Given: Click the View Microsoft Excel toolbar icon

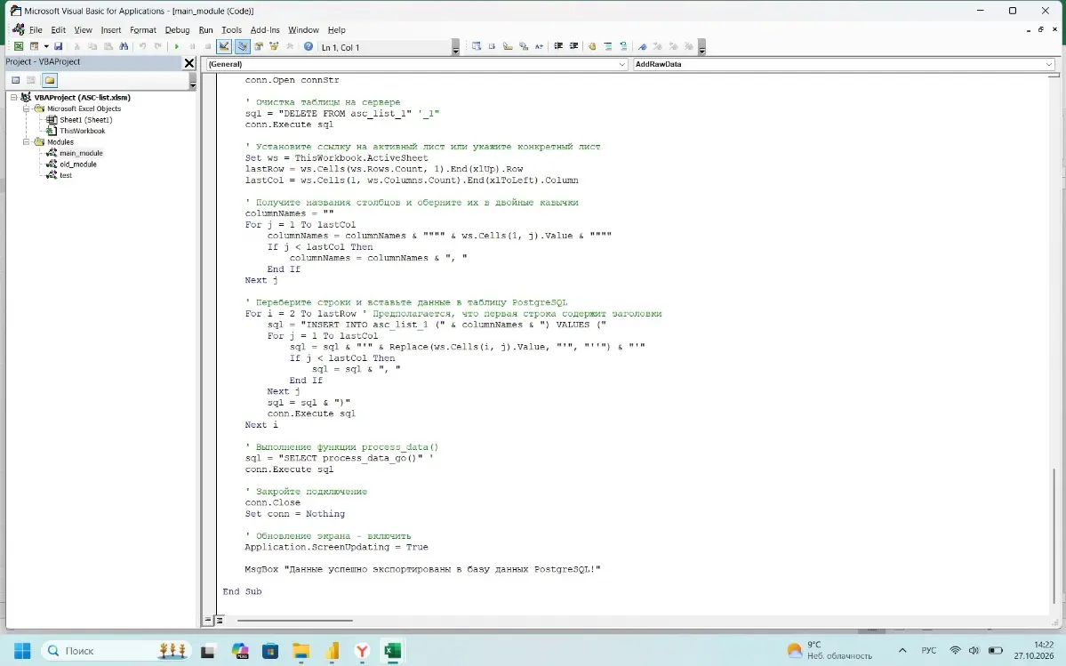Looking at the screenshot, I should (19, 46).
